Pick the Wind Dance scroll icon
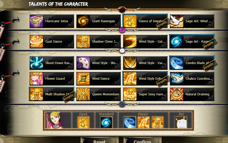The height and width of the screenshot is (143, 228). pos(83,79)
